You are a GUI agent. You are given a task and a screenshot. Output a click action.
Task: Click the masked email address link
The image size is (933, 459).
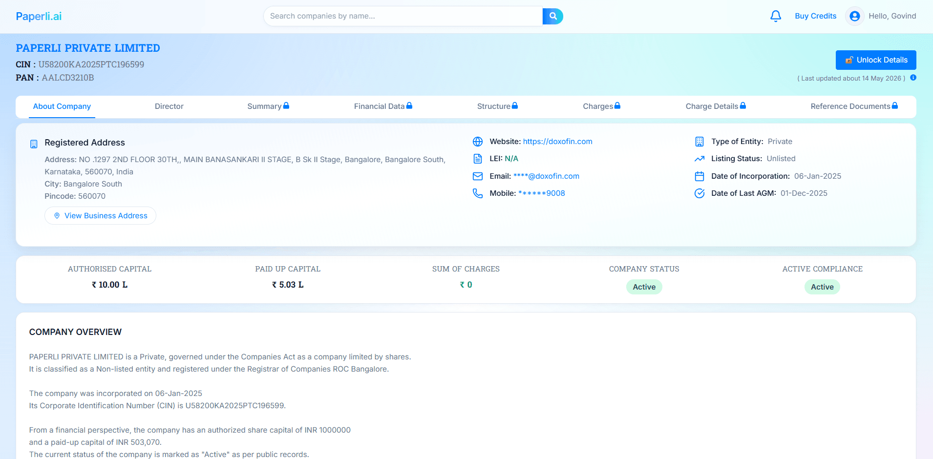tap(546, 176)
